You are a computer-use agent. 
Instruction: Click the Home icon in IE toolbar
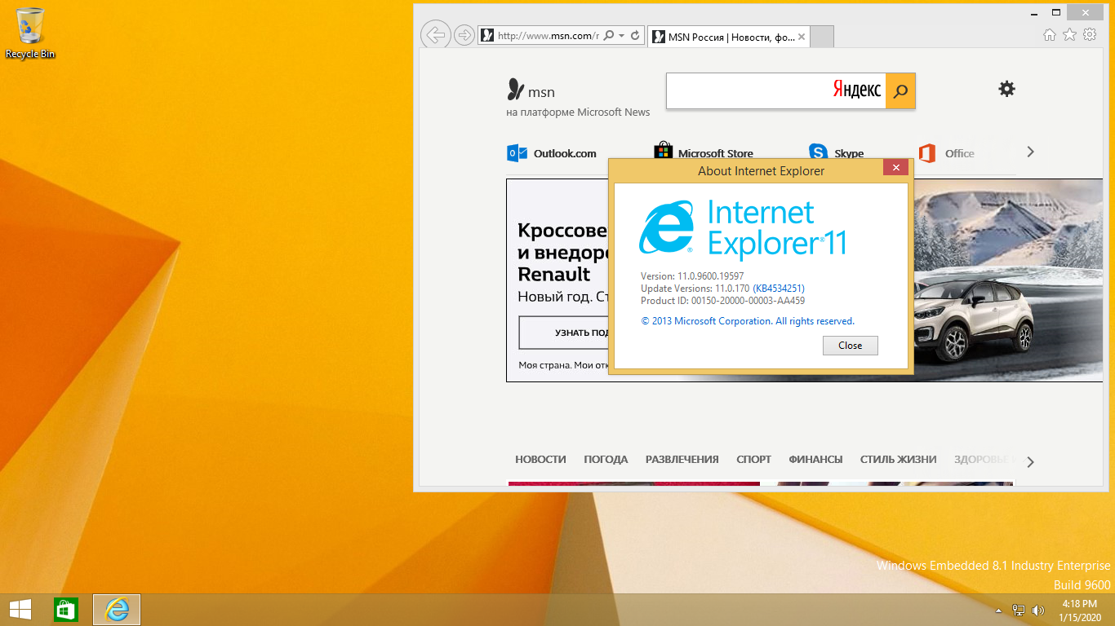[x=1050, y=34]
